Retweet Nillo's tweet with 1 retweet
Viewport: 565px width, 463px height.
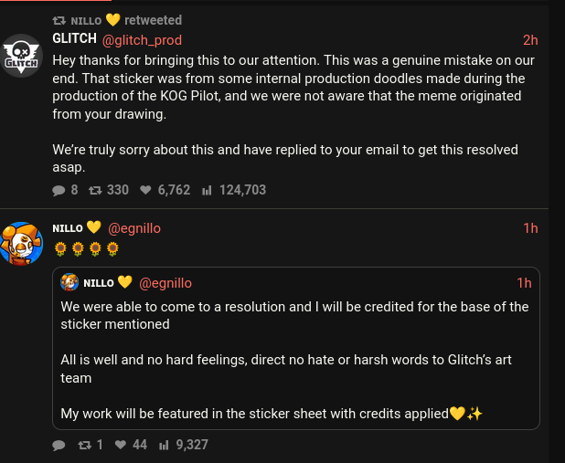[x=85, y=445]
